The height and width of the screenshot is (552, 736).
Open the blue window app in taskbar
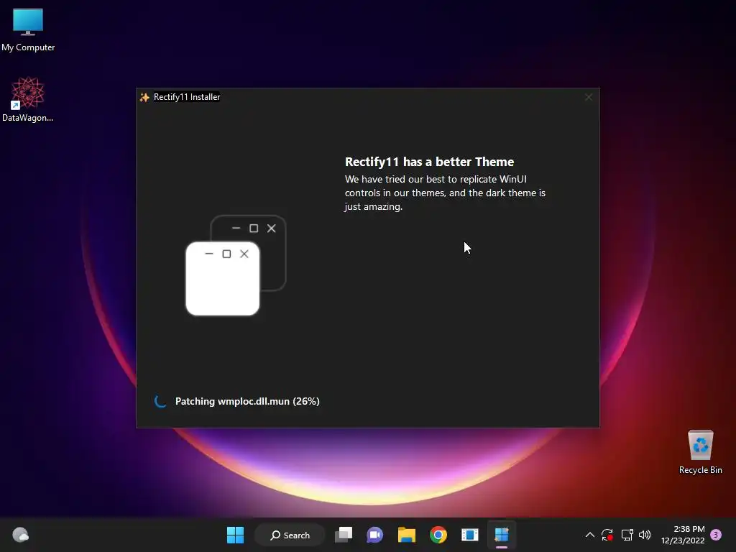point(470,535)
